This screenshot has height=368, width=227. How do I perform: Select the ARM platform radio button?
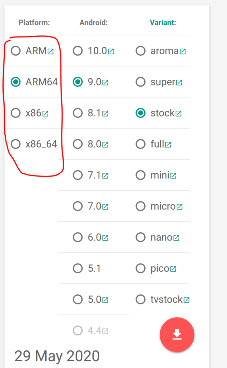pos(16,51)
